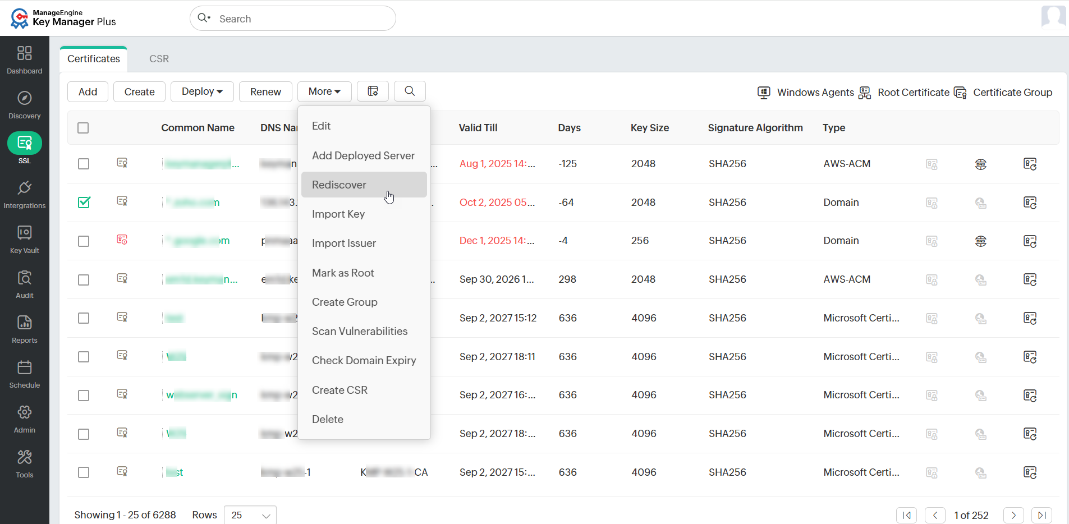Image resolution: width=1069 pixels, height=524 pixels.
Task: Open the Key Vault sidebar icon
Action: click(x=24, y=233)
